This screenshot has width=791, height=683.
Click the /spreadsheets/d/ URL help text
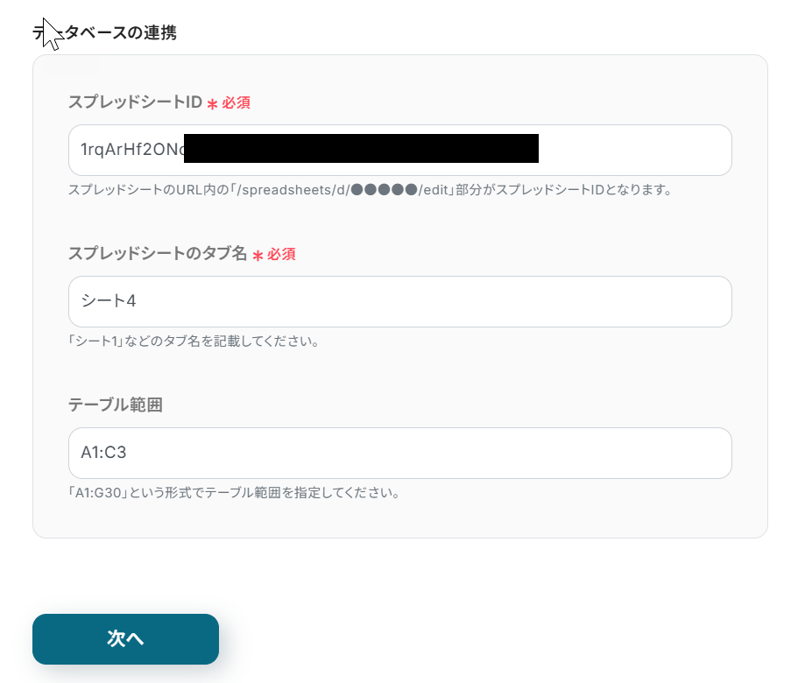click(369, 189)
